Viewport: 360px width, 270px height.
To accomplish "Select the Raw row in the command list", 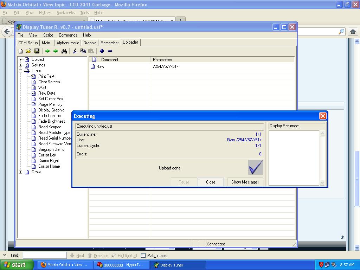I will tap(192, 66).
